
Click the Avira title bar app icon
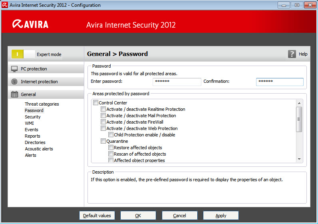[5, 5]
